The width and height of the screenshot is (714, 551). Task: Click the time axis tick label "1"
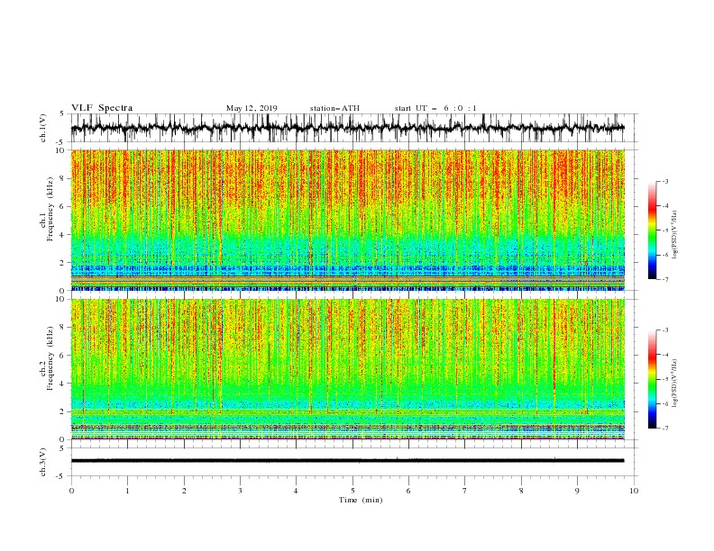point(127,491)
